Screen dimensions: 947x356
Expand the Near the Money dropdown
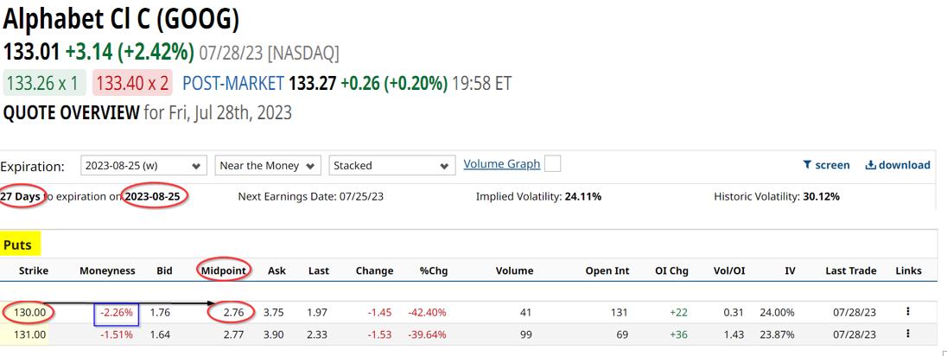[x=268, y=165]
